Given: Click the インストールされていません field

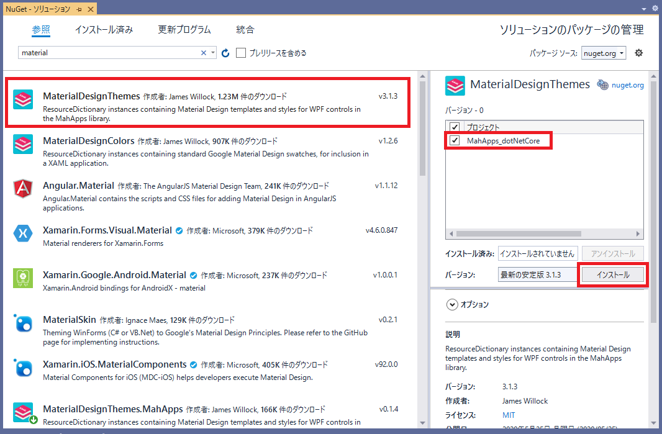Looking at the screenshot, I should (x=537, y=254).
